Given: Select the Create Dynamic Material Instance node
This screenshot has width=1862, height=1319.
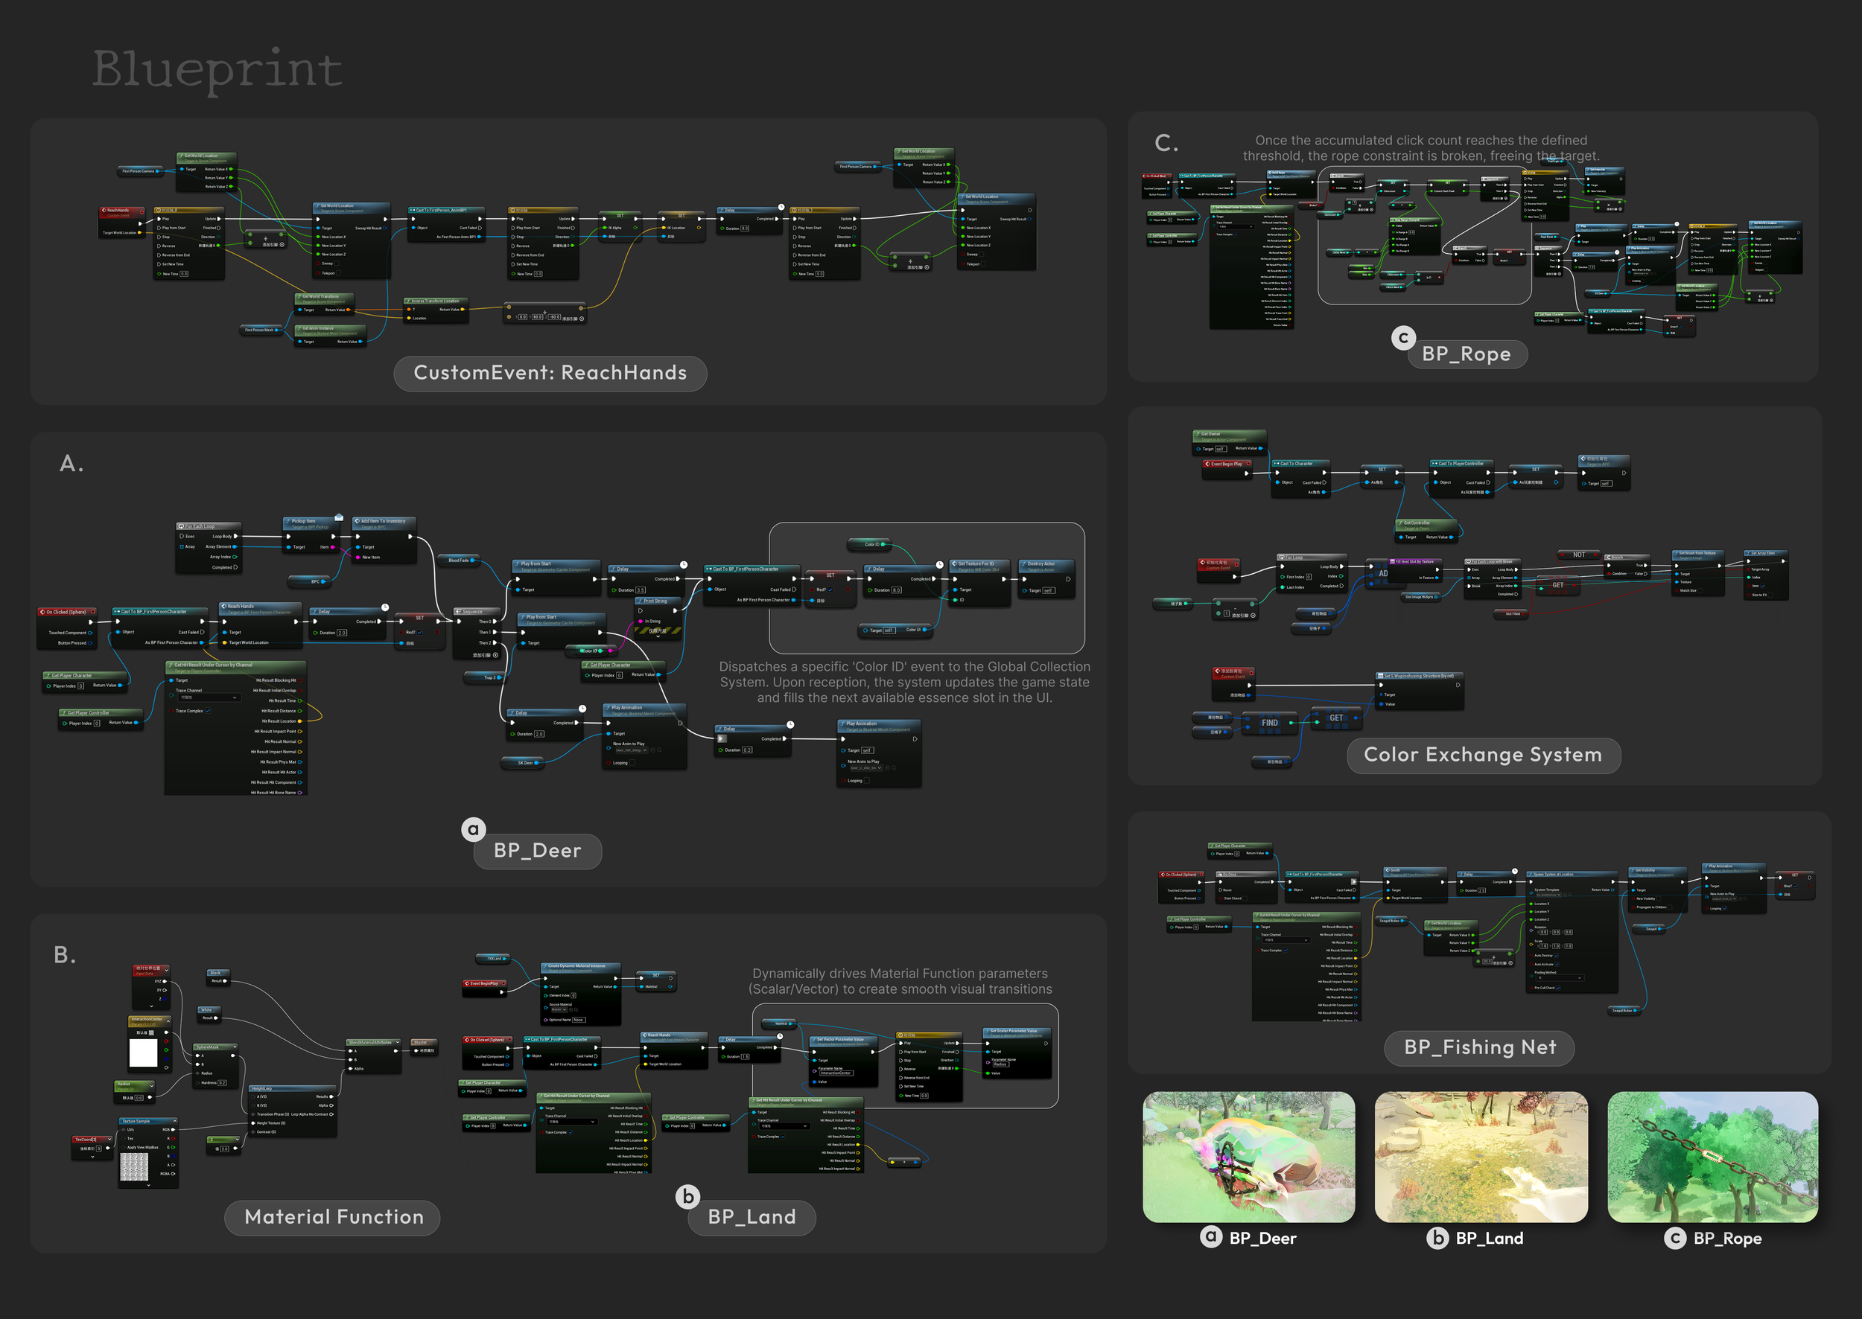Looking at the screenshot, I should click(577, 966).
